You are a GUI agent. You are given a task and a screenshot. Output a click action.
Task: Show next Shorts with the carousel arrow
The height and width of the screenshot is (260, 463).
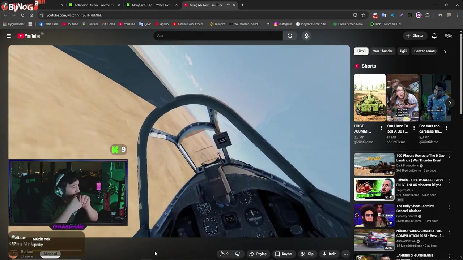tap(450, 103)
